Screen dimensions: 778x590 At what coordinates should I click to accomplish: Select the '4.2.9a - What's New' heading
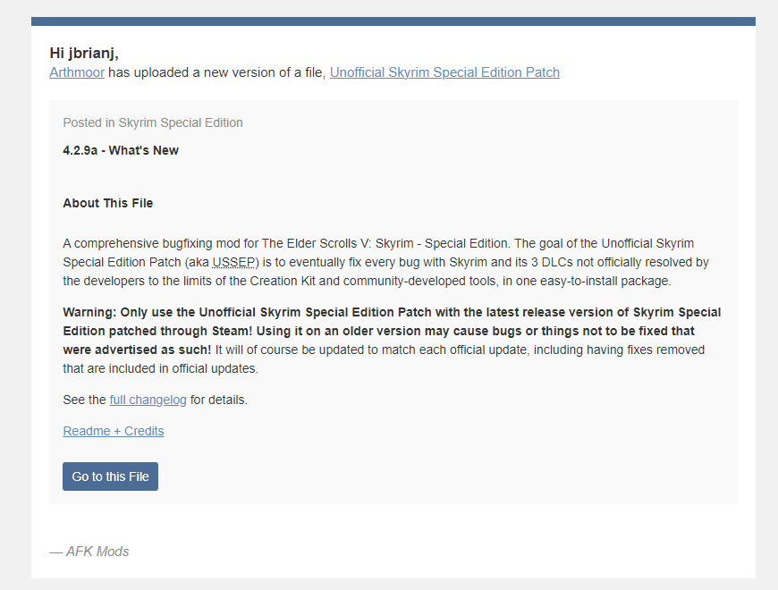click(121, 150)
